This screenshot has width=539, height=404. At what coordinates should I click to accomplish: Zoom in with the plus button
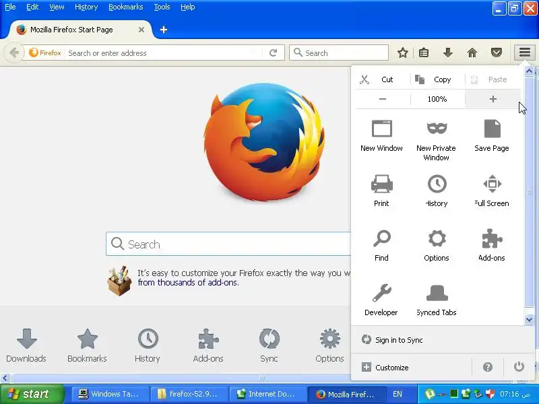493,99
